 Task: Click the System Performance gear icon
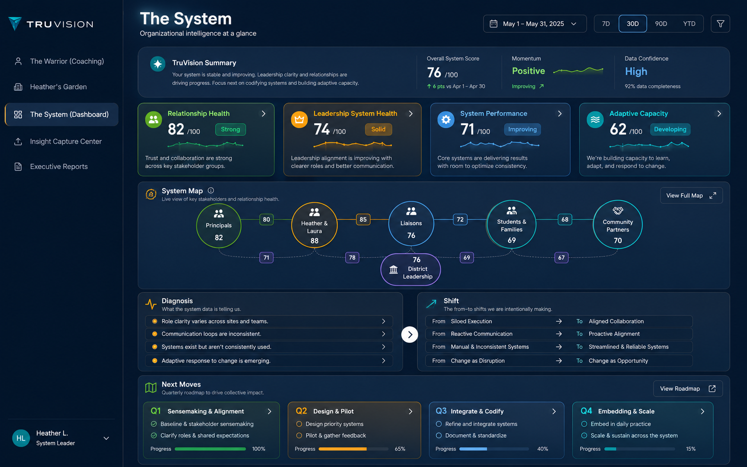[x=446, y=120]
